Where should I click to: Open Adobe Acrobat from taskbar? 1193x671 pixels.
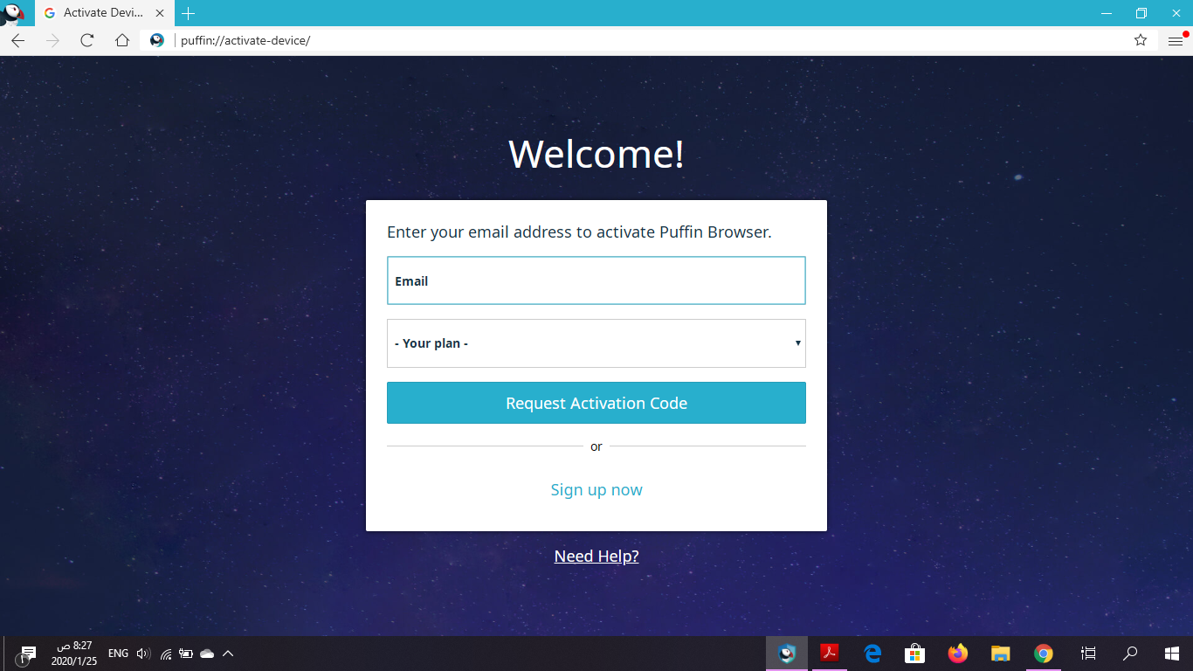pos(830,654)
